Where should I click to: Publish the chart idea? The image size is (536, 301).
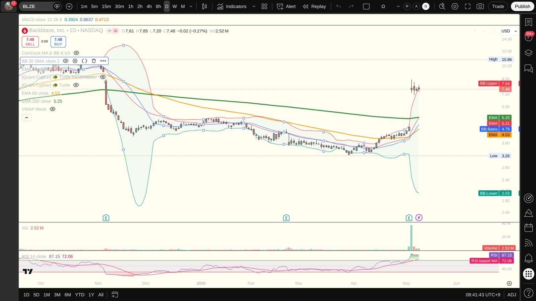click(x=523, y=6)
